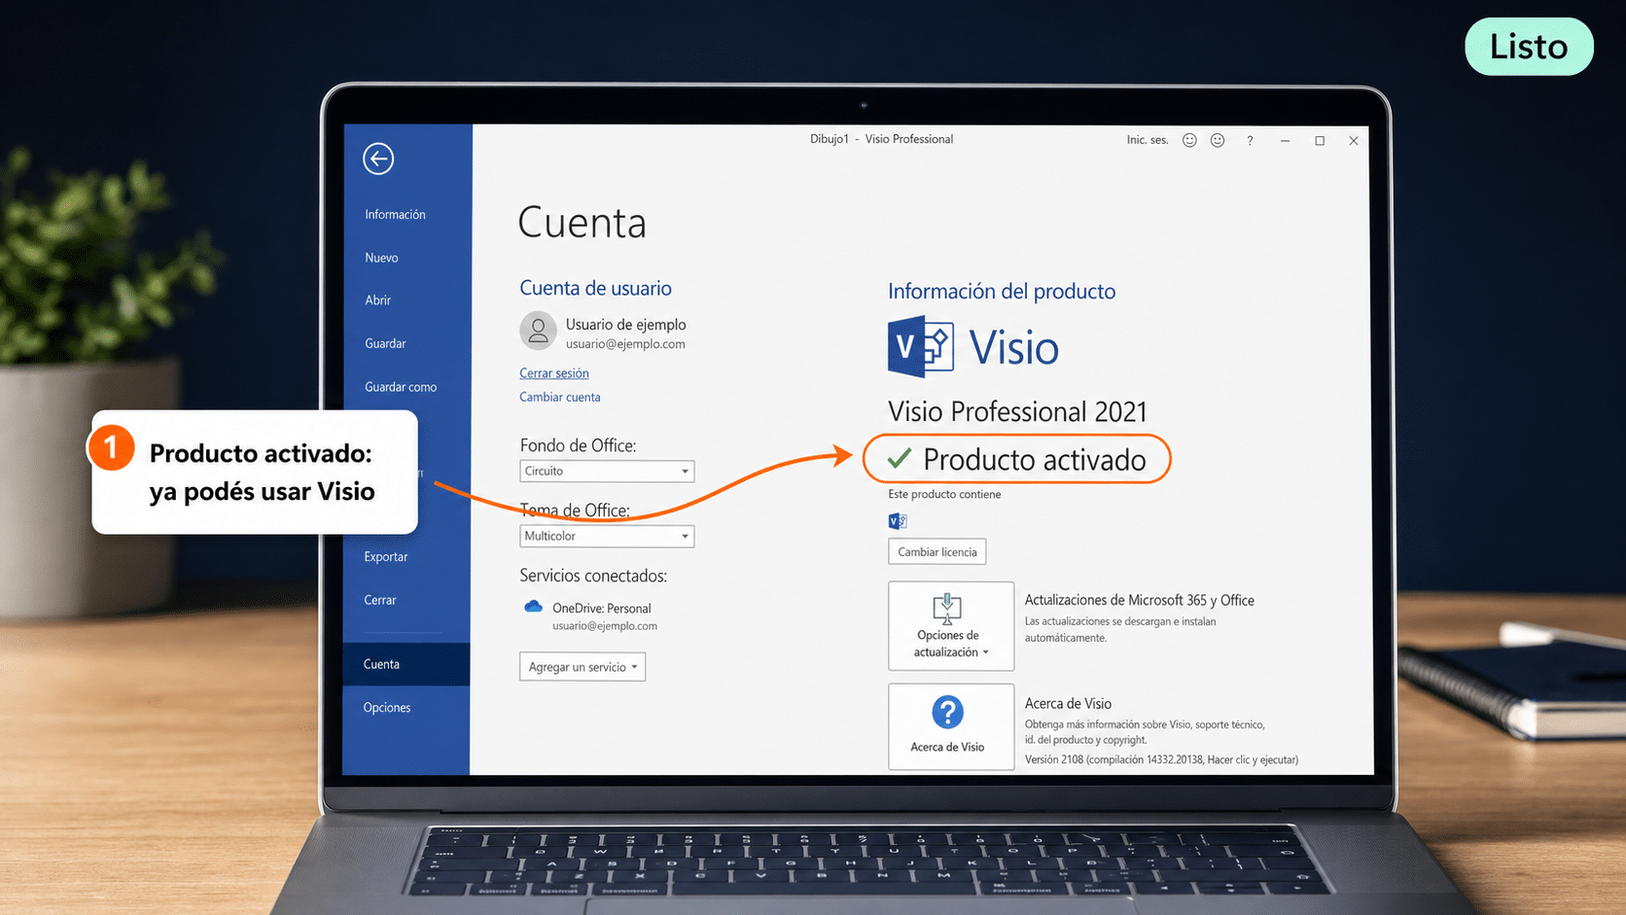Open the Información menu item
This screenshot has width=1626, height=915.
[x=395, y=215]
